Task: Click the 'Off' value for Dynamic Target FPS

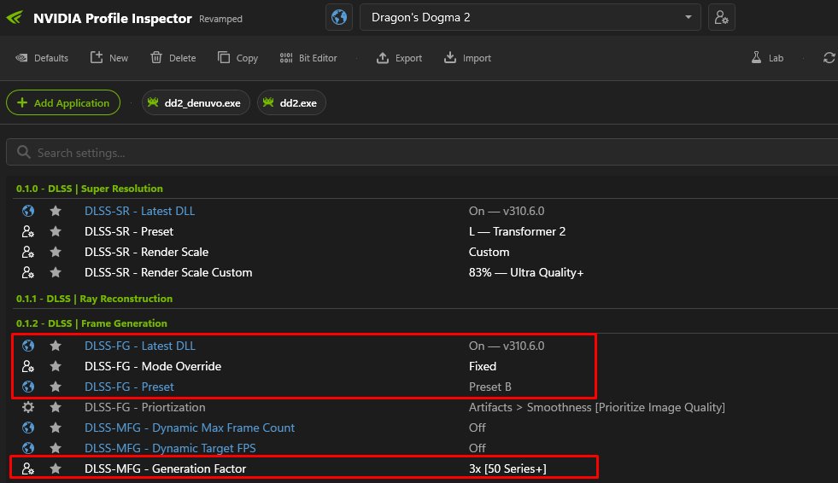Action: tap(478, 448)
